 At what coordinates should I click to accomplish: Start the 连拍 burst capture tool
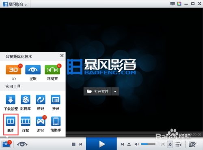coord(26,121)
